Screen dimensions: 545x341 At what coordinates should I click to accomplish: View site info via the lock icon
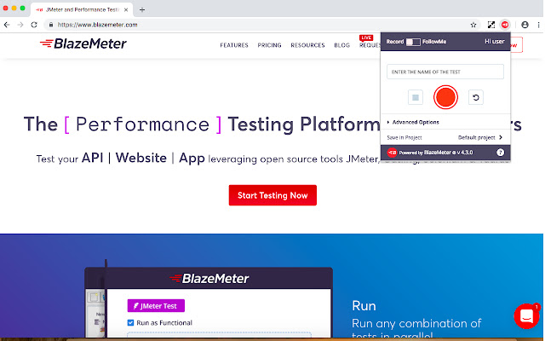[51, 25]
